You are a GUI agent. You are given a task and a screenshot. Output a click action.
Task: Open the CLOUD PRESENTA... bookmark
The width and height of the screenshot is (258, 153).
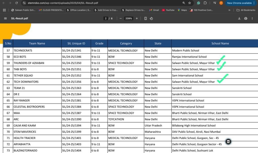coord(51,10)
